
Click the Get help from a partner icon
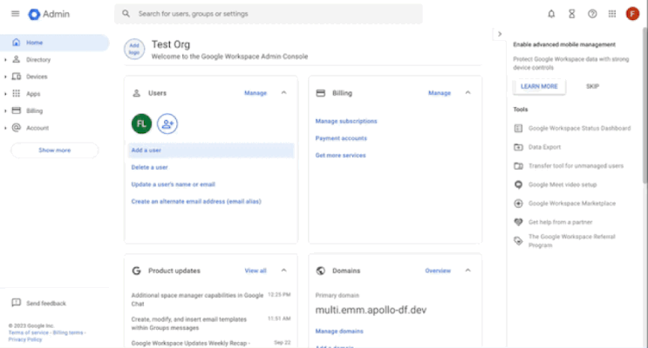click(518, 222)
